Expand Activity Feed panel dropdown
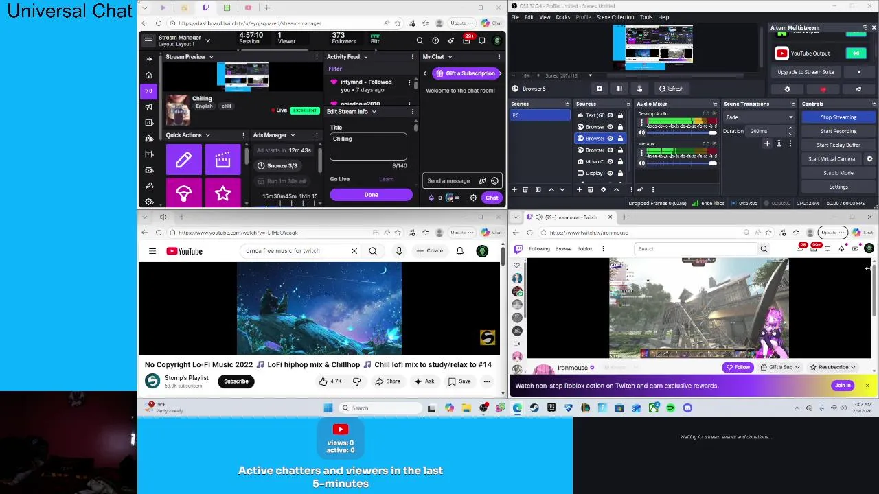Screen dimensions: 879x494 click(365, 57)
